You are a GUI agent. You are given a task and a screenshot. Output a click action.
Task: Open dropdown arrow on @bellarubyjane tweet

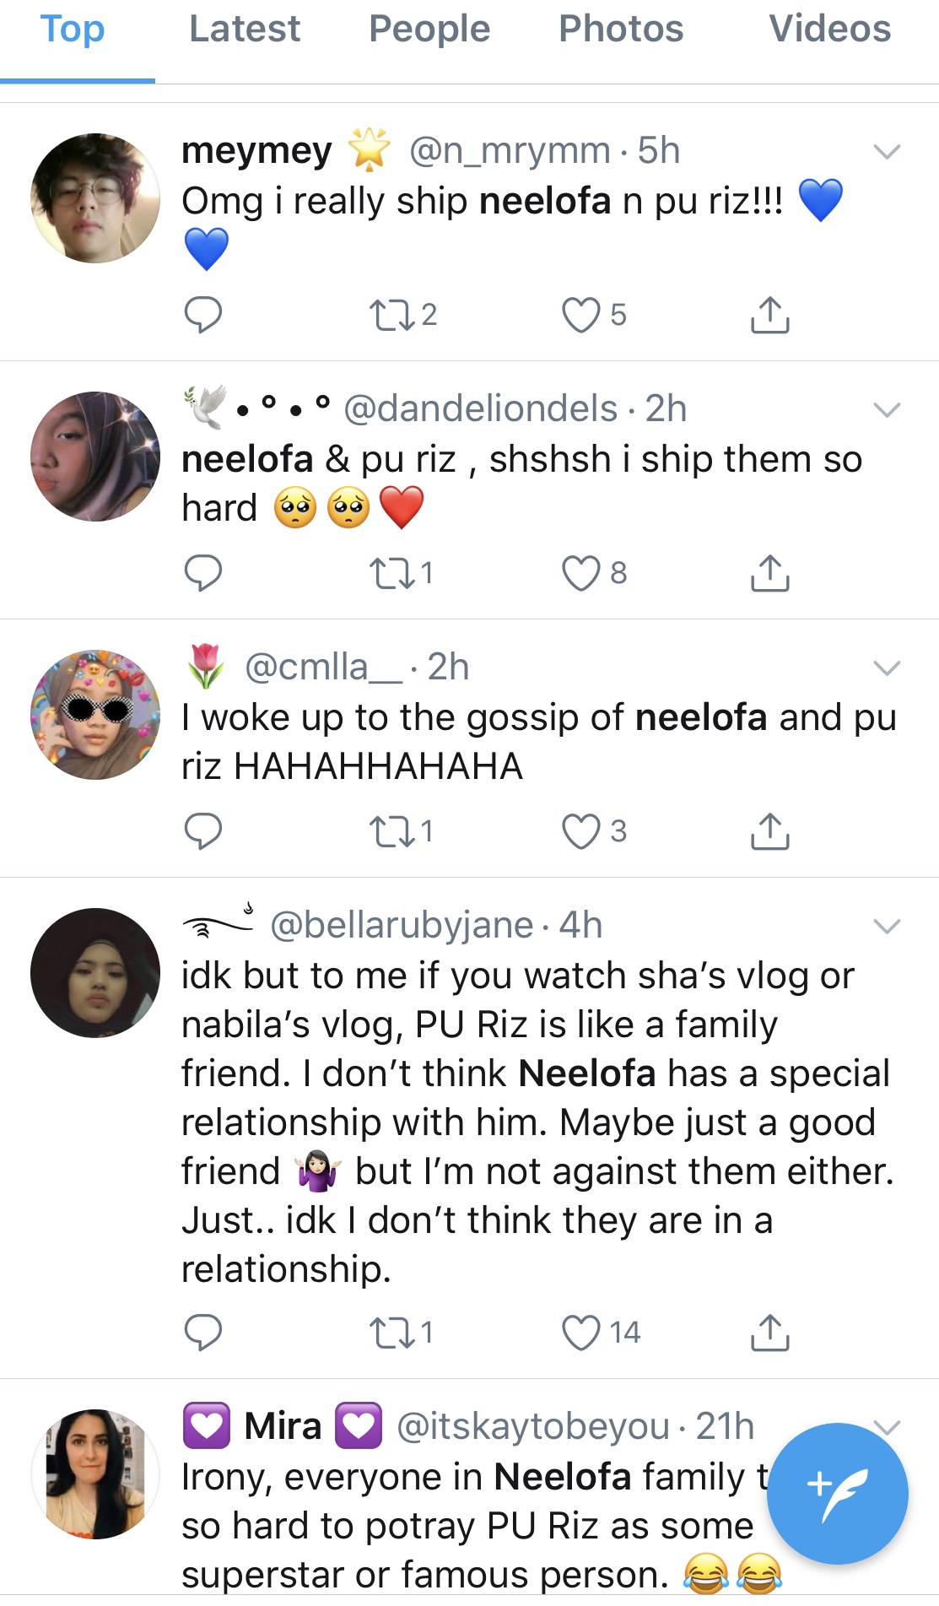click(887, 927)
